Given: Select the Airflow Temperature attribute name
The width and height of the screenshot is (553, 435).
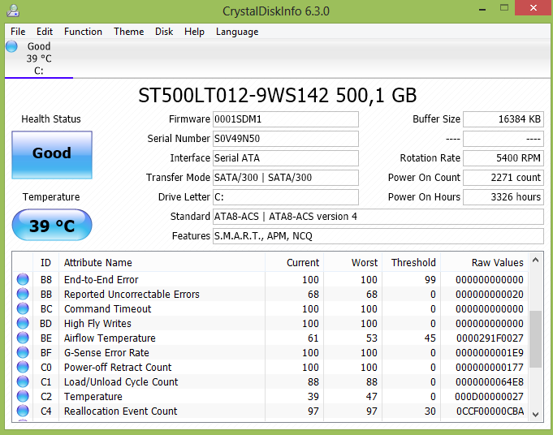Looking at the screenshot, I should click(x=110, y=338).
